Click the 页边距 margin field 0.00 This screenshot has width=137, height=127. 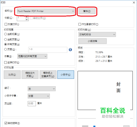32,104
